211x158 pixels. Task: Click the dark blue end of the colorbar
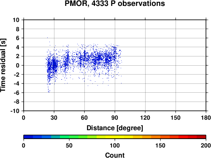click(x=28, y=137)
